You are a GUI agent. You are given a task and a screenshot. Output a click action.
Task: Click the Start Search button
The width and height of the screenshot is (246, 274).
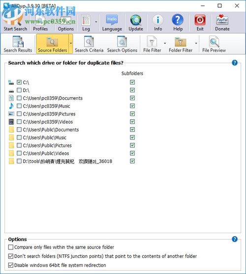pos(15,23)
